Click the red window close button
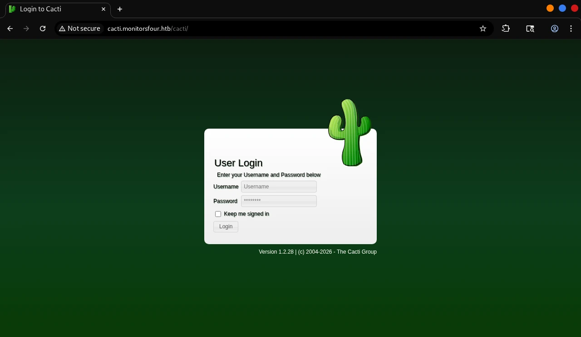Viewport: 581px width, 337px height. click(575, 8)
